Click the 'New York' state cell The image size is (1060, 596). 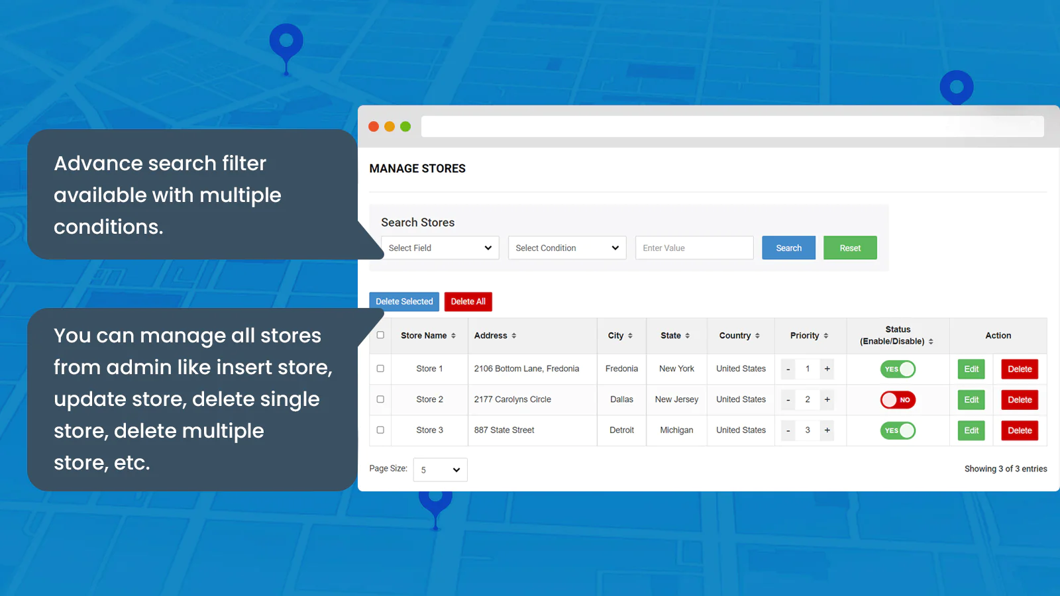(676, 369)
